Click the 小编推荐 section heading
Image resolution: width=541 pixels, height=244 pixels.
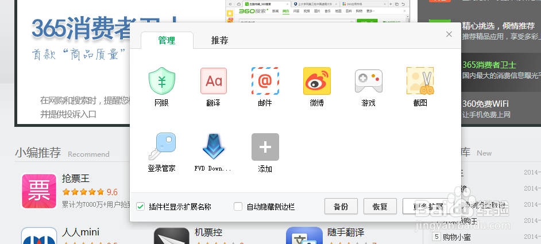pos(38,152)
